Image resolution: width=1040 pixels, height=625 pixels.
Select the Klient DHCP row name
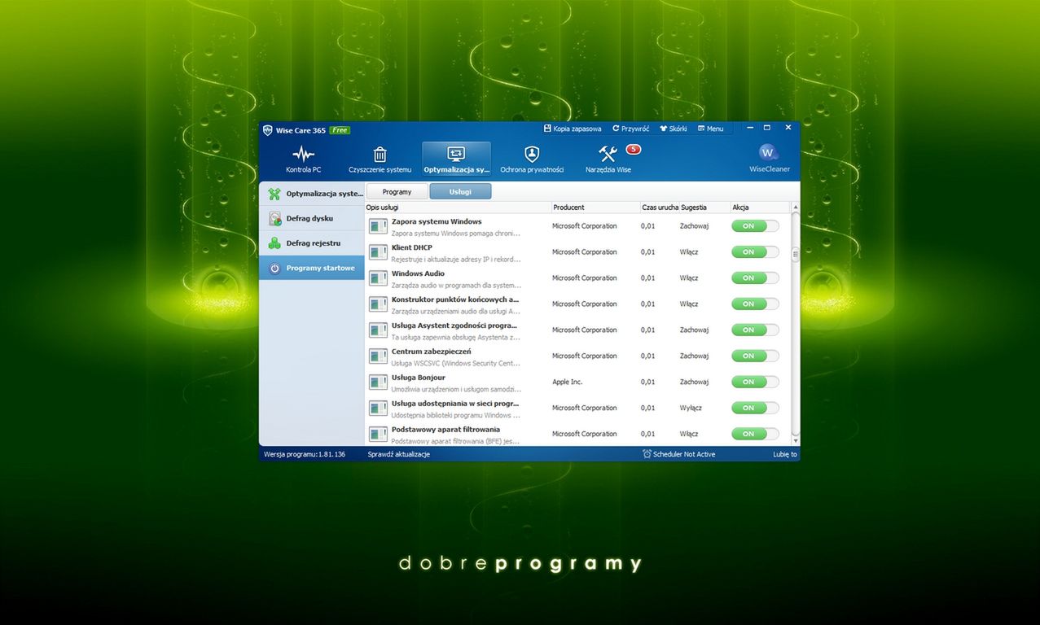tap(412, 247)
